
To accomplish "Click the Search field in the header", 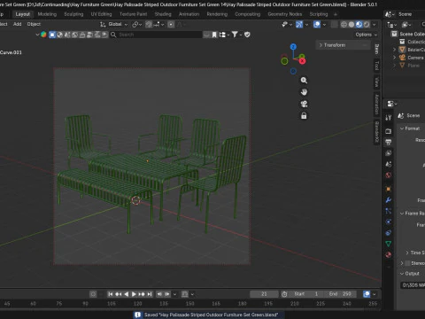I will coord(156,35).
